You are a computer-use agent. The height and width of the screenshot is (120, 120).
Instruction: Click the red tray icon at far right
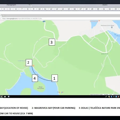118,97
